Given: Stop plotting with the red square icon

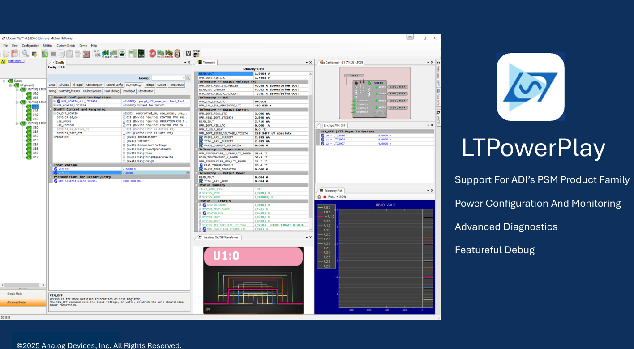Looking at the screenshot, I should [x=325, y=196].
